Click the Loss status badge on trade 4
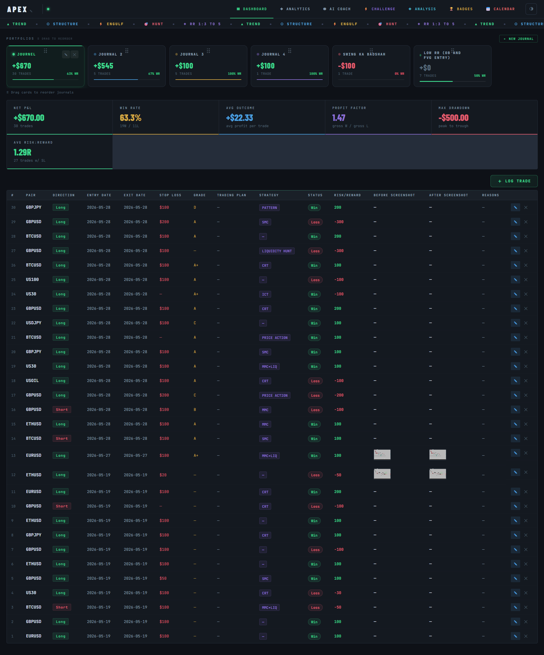The width and height of the screenshot is (544, 655). (x=315, y=593)
